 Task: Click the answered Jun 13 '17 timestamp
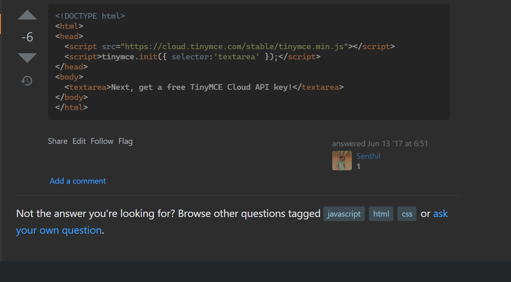click(380, 143)
